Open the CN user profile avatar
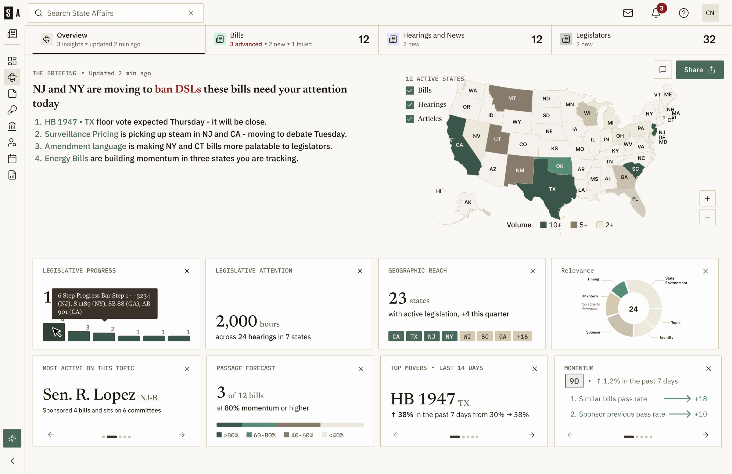Image resolution: width=732 pixels, height=474 pixels. click(710, 13)
